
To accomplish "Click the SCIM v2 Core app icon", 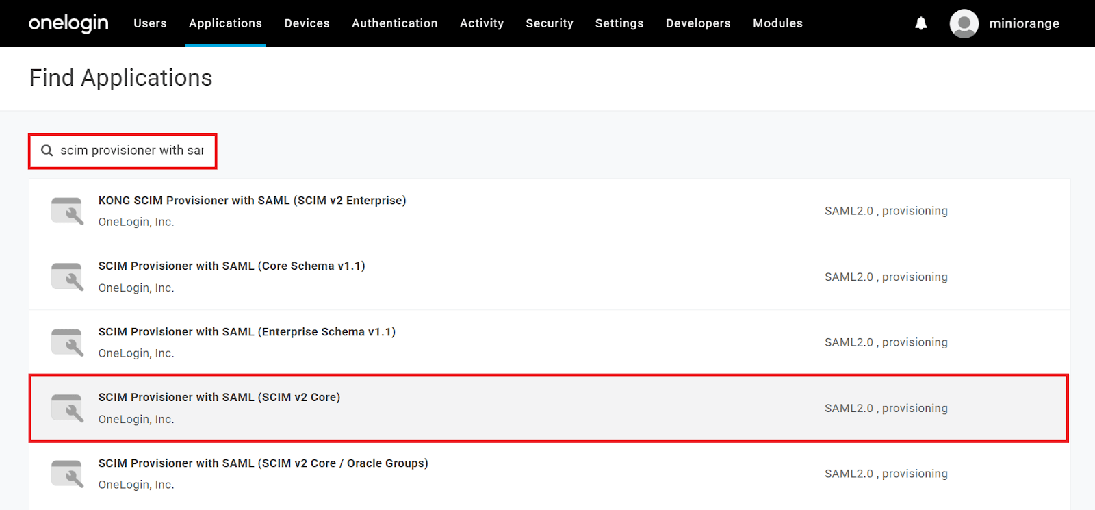I will (67, 408).
